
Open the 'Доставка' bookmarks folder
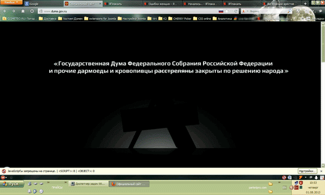pyautogui.click(x=48, y=19)
